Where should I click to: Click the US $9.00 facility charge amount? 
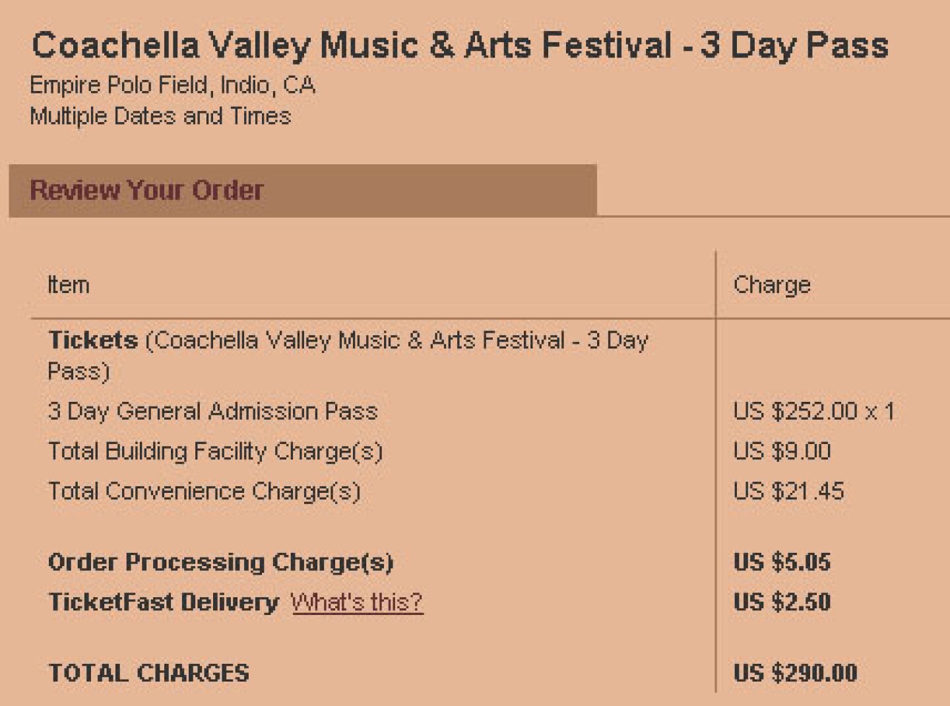coord(782,451)
